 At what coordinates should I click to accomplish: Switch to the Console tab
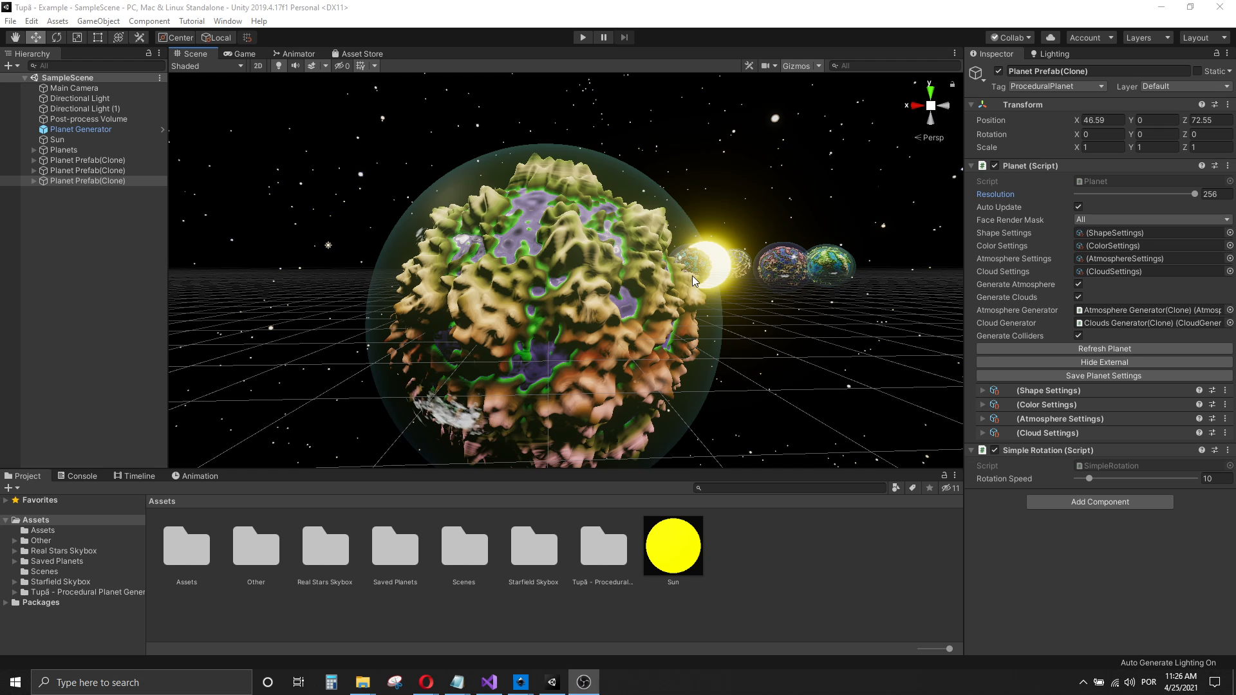(77, 476)
